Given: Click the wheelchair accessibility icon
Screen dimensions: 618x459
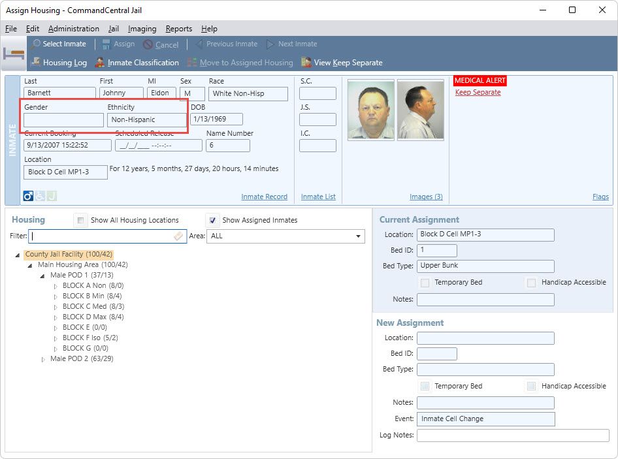Looking at the screenshot, I should pyautogui.click(x=40, y=196).
